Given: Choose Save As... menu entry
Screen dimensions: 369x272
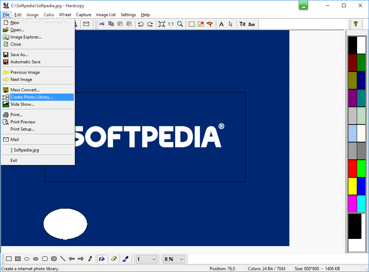Looking at the screenshot, I should 38,54.
